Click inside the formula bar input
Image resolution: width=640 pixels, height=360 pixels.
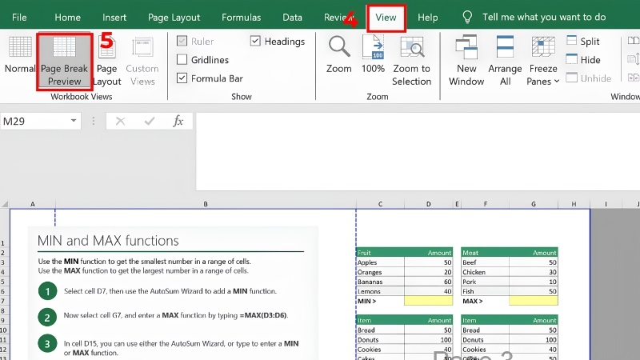tap(418, 151)
